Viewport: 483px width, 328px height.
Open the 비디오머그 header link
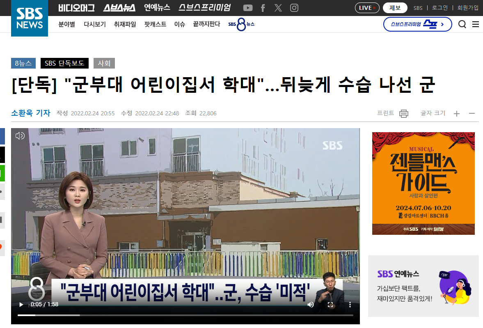pos(76,8)
